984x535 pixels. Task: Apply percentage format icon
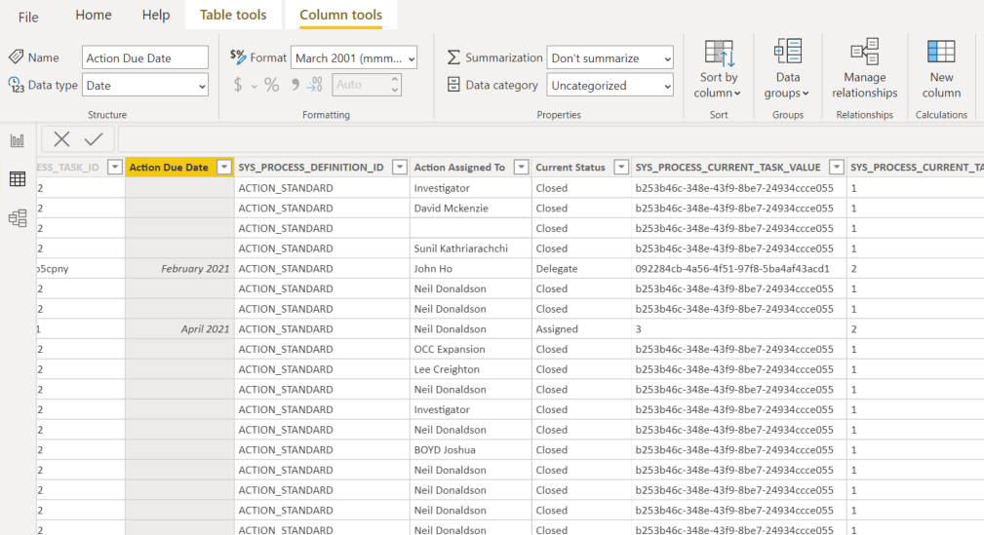click(272, 85)
